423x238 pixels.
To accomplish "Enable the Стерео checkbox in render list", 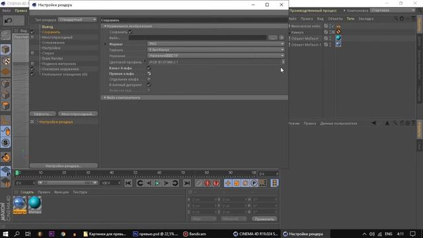I will pos(32,53).
